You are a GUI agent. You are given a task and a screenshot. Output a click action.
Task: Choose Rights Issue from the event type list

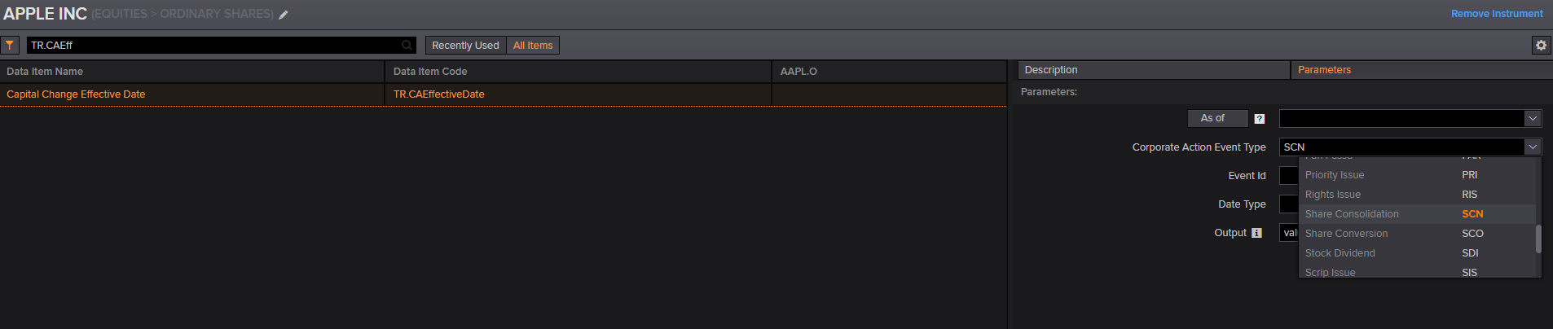pos(1416,195)
